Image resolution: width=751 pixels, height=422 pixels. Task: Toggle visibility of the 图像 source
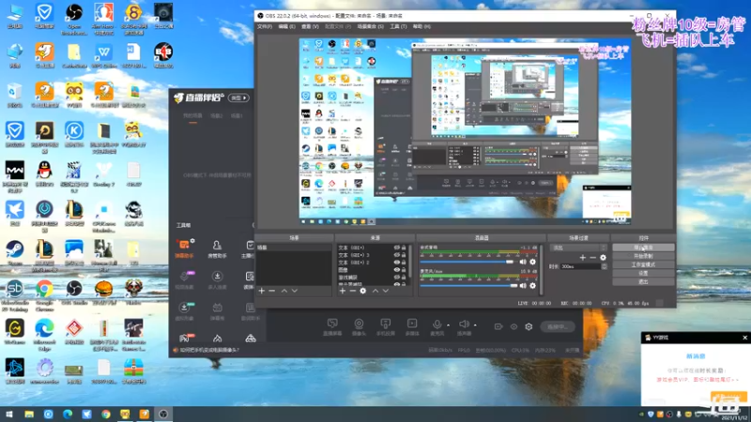click(396, 270)
